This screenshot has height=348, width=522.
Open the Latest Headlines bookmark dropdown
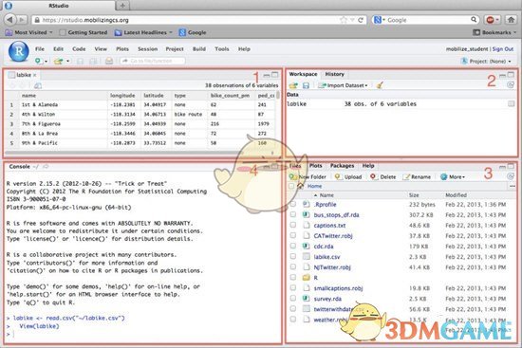click(143, 32)
